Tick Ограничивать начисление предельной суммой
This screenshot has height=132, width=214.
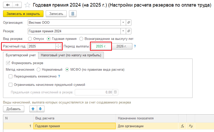click(x=11, y=85)
